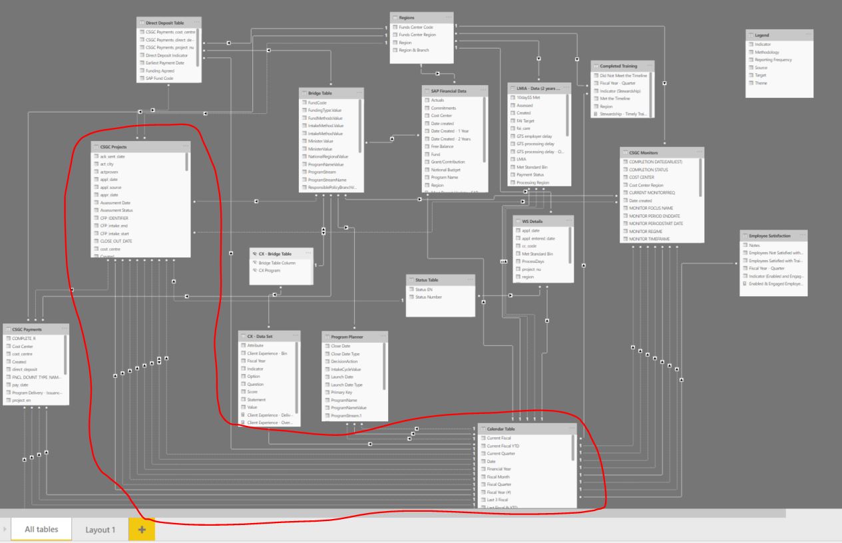842x543 pixels.
Task: Open more options on CSGC Payments table
Action: coord(63,329)
